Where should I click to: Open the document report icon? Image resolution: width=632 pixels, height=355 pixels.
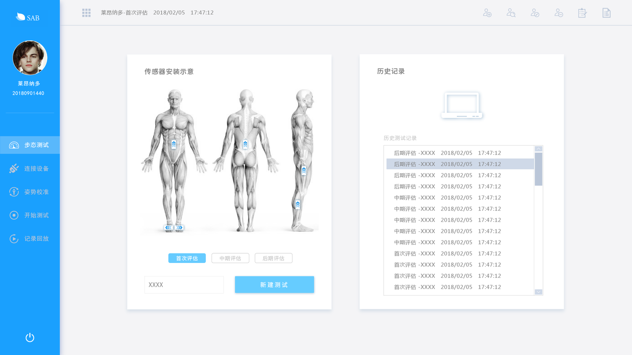pyautogui.click(x=607, y=13)
